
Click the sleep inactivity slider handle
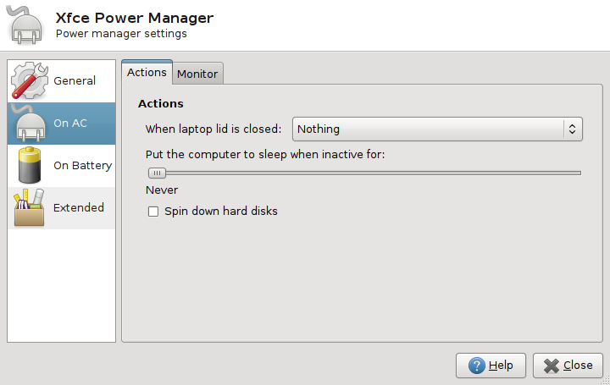157,173
